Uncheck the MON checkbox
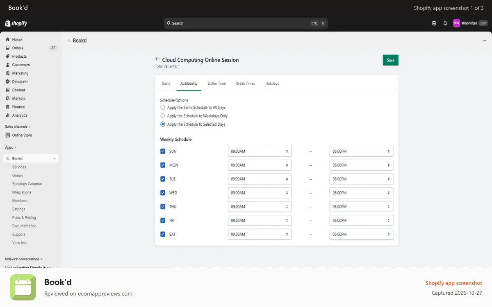The image size is (492, 307). pos(163,165)
